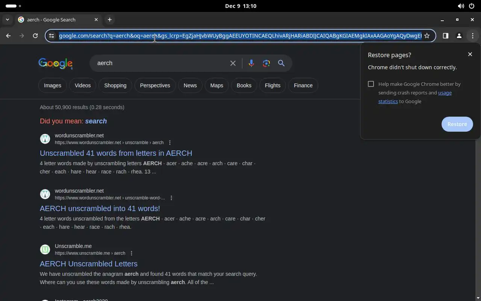The width and height of the screenshot is (481, 301).
Task: Reload the current page
Action: 35,36
